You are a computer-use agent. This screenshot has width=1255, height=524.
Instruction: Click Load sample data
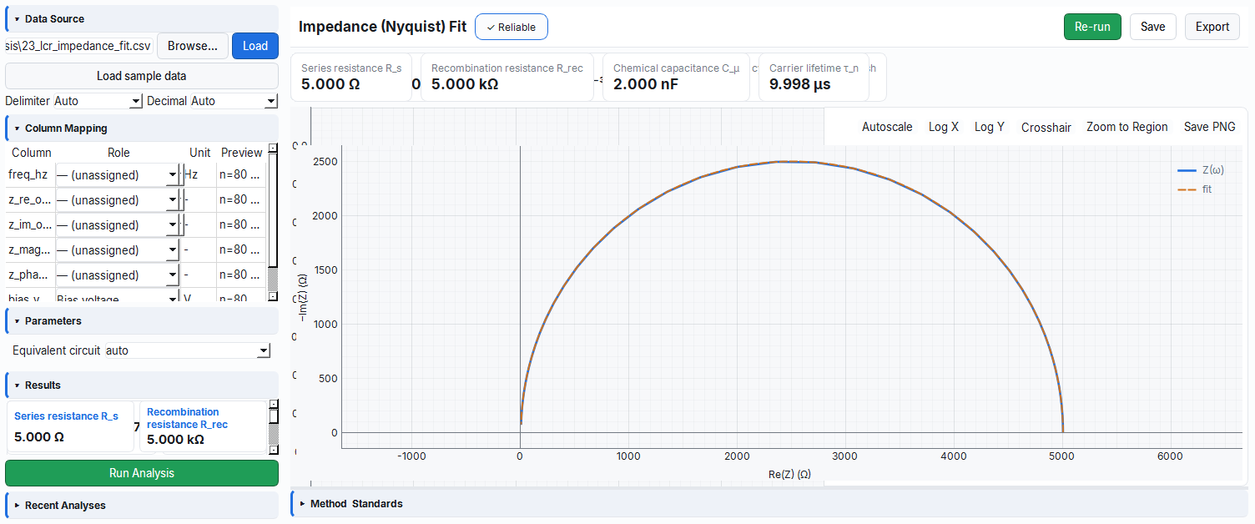(x=142, y=76)
